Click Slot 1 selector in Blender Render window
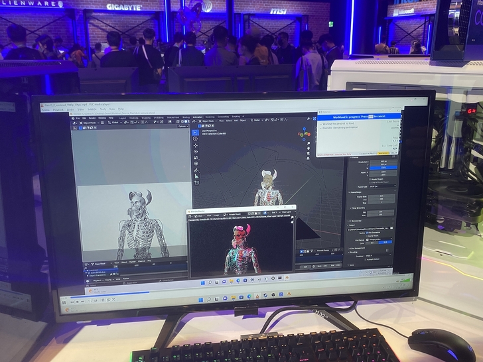This screenshot has width=483, height=362. [274, 213]
